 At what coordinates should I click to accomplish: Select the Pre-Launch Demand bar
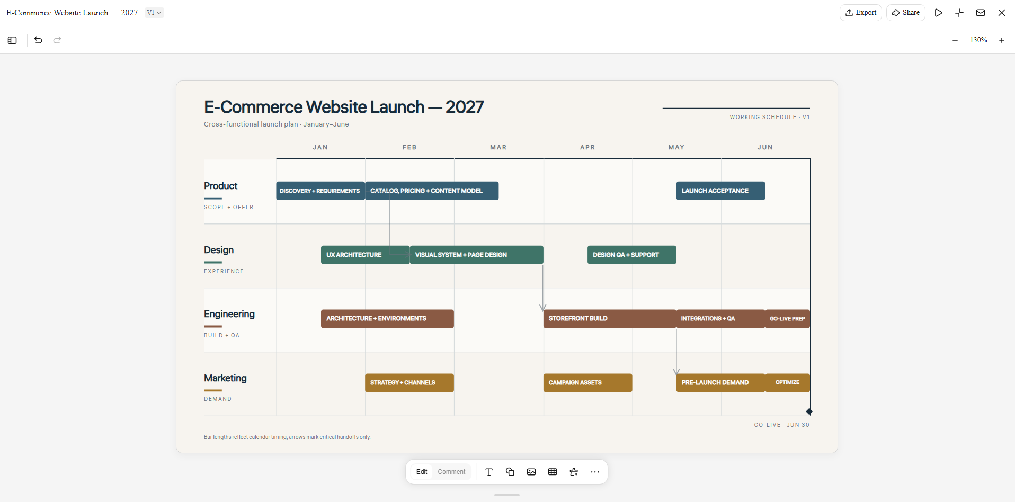click(720, 383)
